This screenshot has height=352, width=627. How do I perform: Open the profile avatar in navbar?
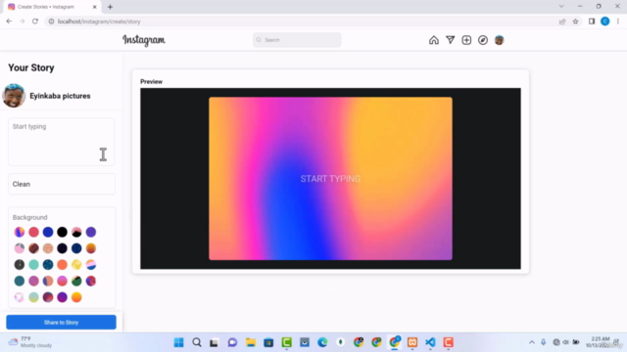pos(499,40)
